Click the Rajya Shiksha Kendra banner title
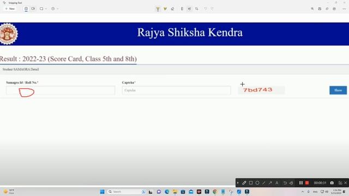Viewport: 349px width, 196px height. 190,33
